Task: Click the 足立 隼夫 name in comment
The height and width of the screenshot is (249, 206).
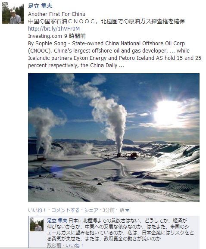Action: click(57, 221)
